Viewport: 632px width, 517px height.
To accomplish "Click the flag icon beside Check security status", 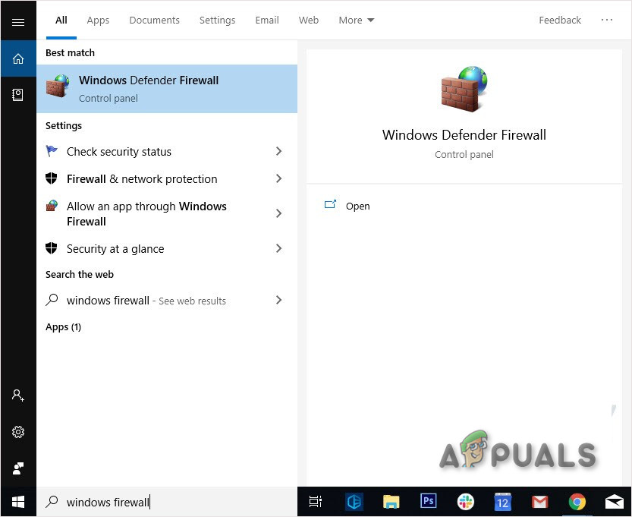I will point(52,151).
